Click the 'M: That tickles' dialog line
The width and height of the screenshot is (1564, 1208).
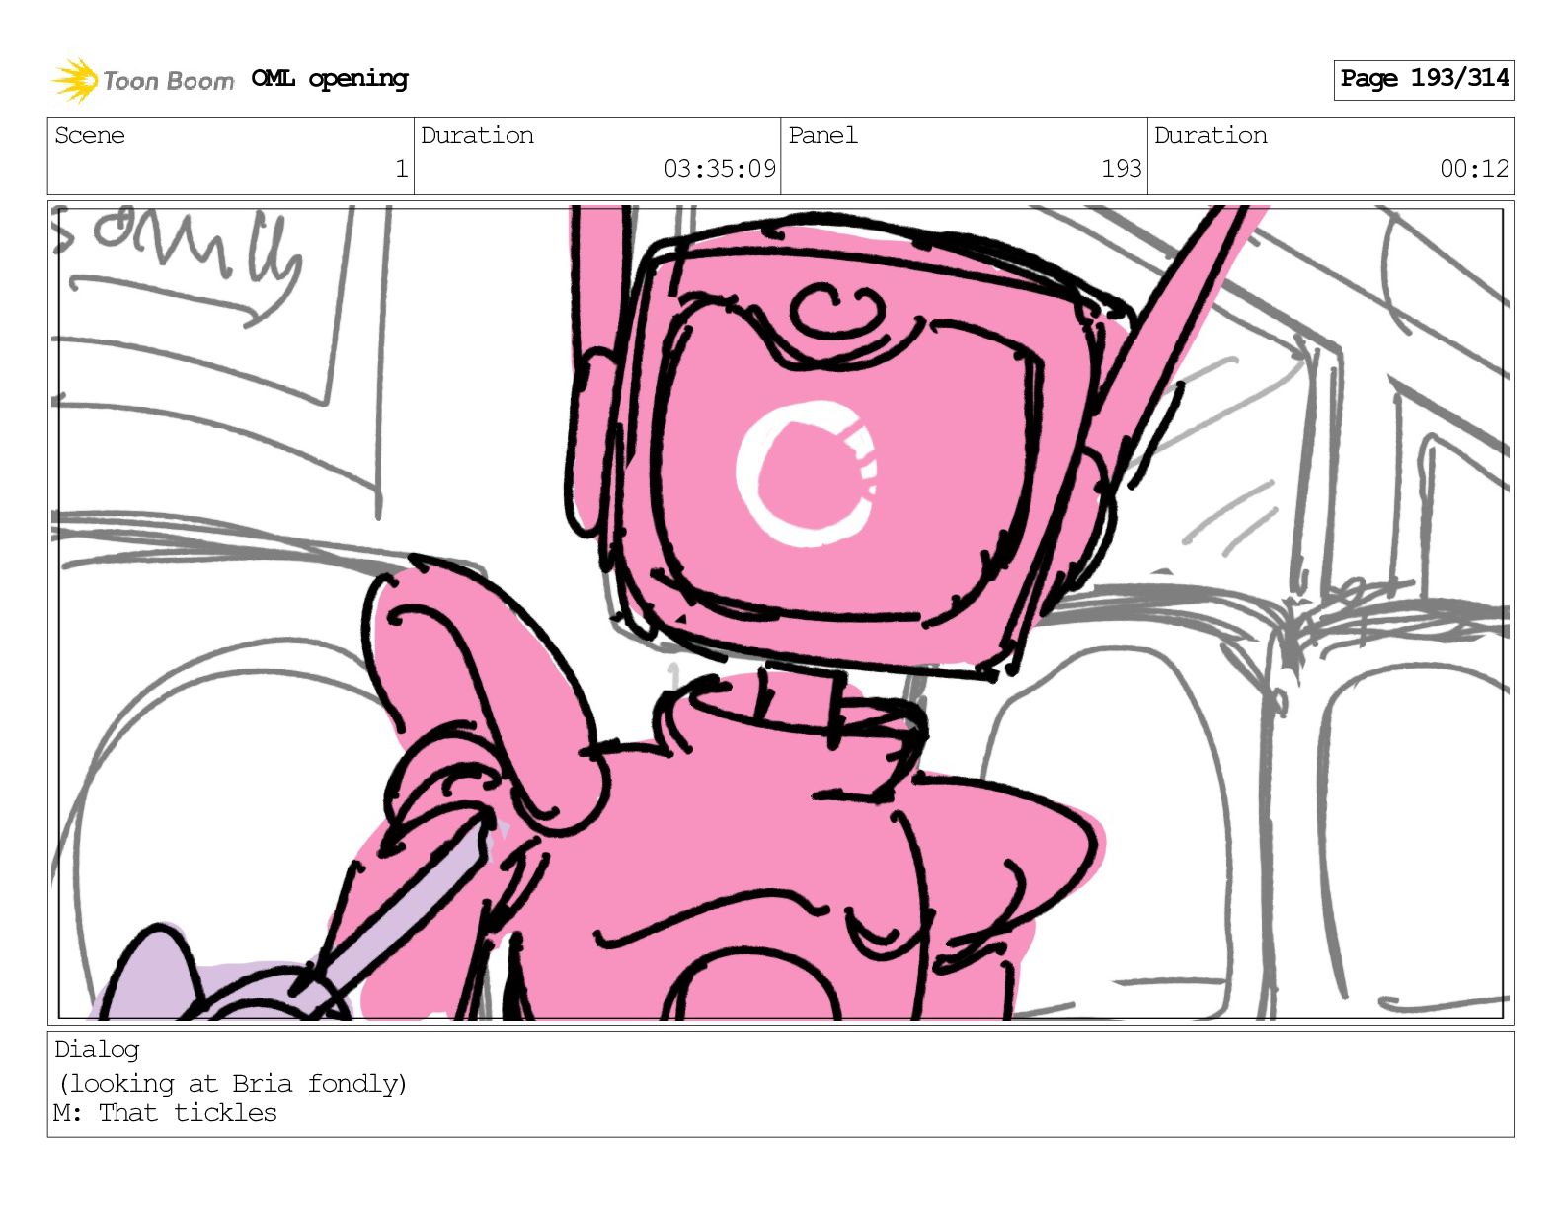(x=166, y=1113)
